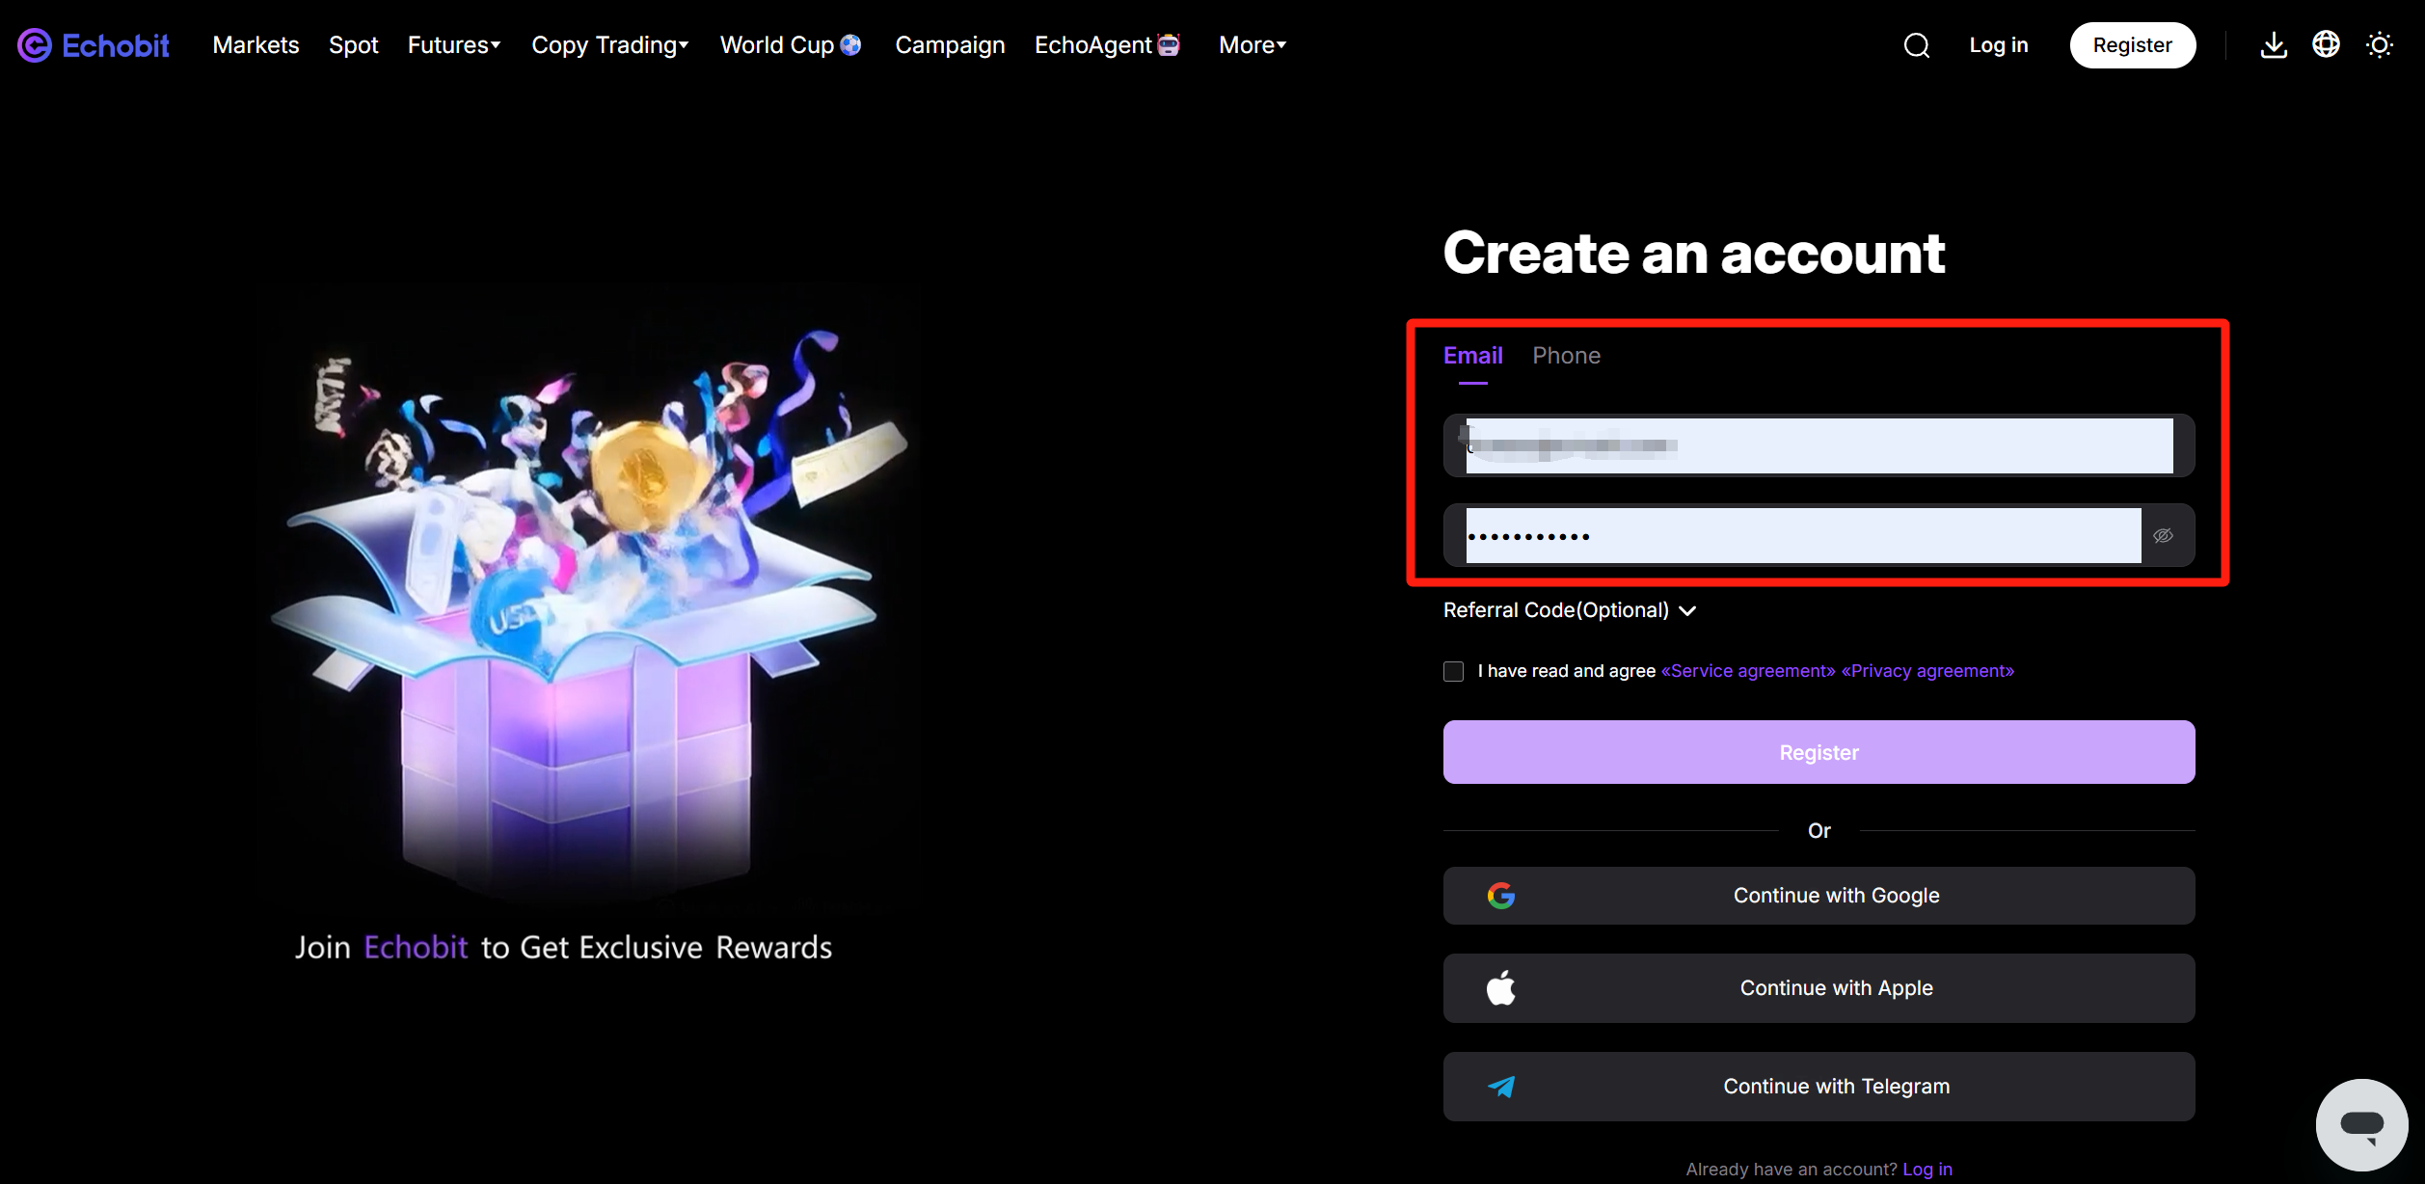Open EchoAgent in the navigation

tap(1107, 45)
